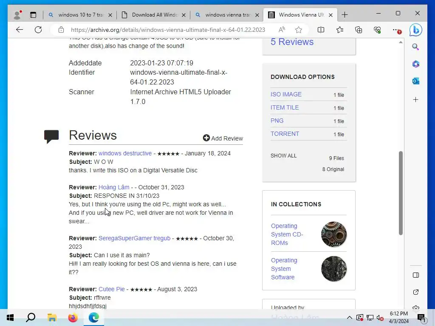Launch Firefox from the taskbar
This screenshot has height=326, width=435.
(73, 318)
